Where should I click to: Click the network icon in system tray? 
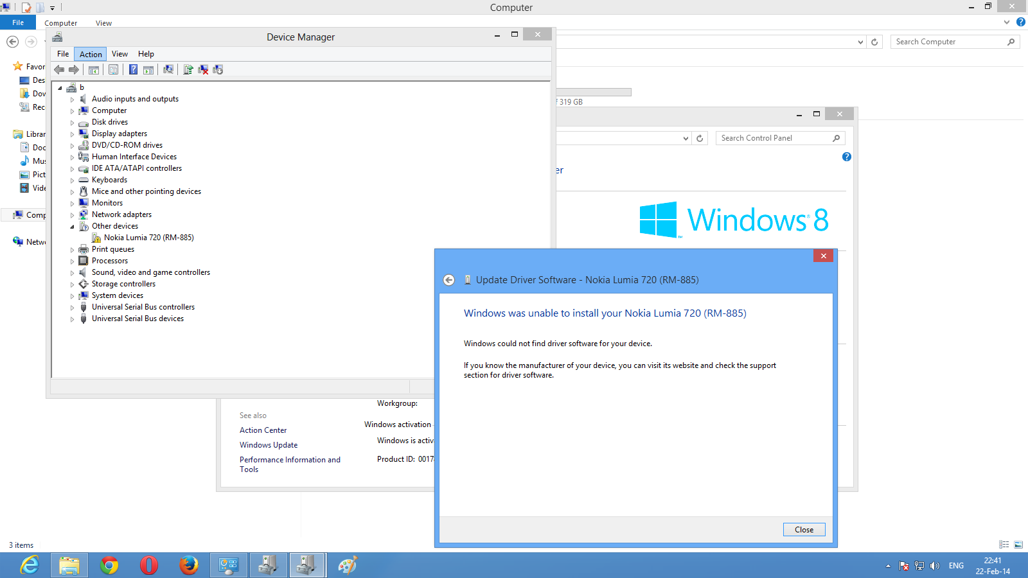[x=919, y=566]
